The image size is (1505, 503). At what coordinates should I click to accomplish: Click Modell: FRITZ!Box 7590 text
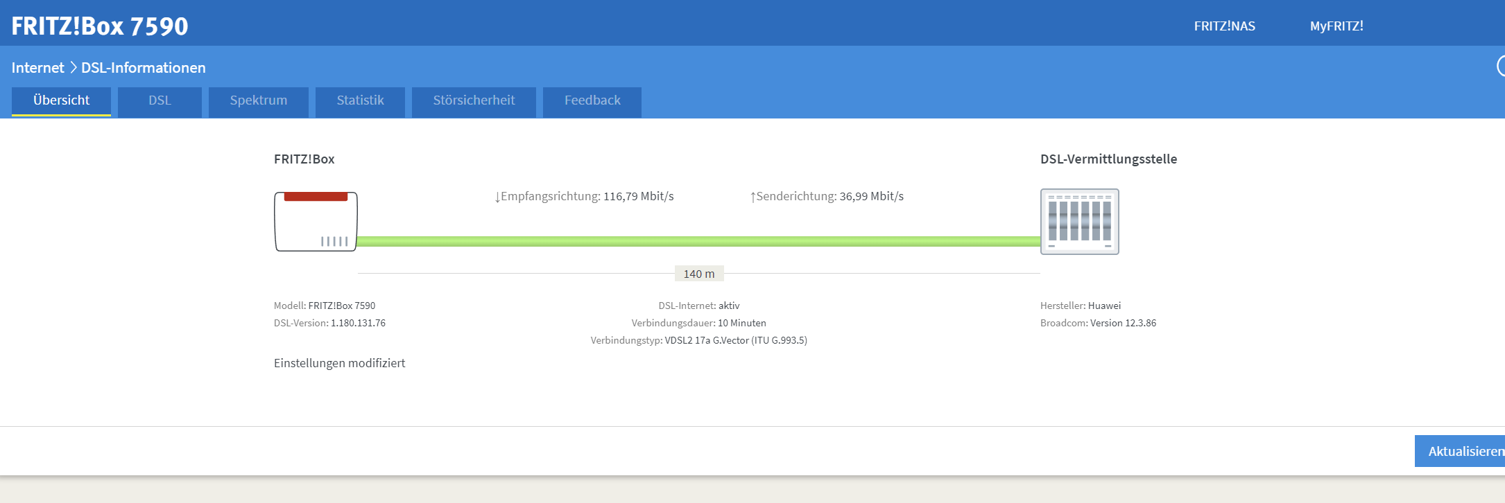(x=325, y=306)
